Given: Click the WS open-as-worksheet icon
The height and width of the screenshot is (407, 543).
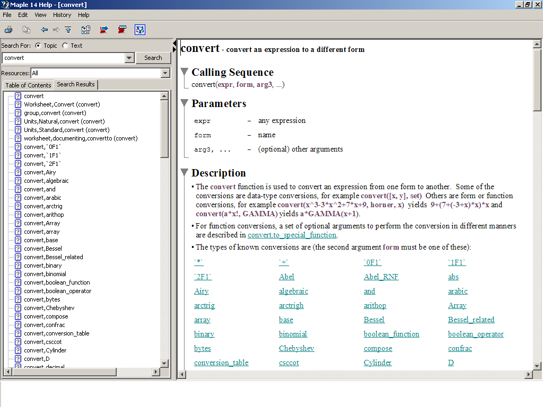Looking at the screenshot, I should (86, 30).
